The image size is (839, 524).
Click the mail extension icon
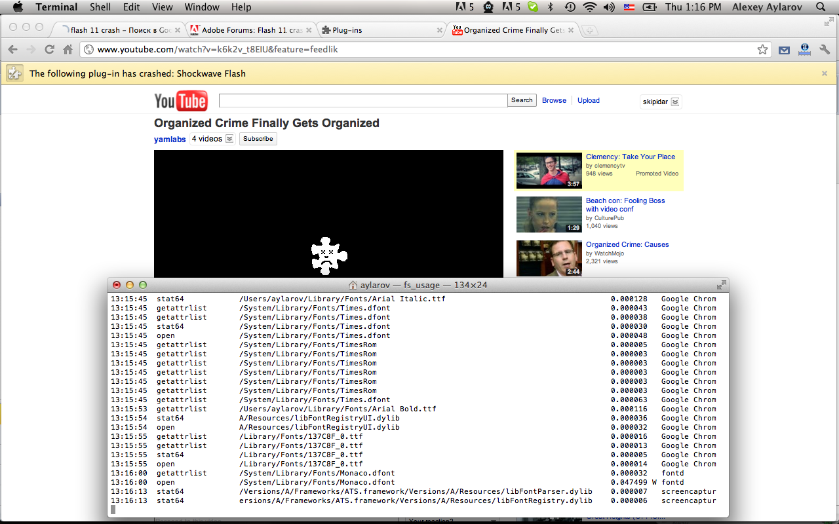coord(784,50)
